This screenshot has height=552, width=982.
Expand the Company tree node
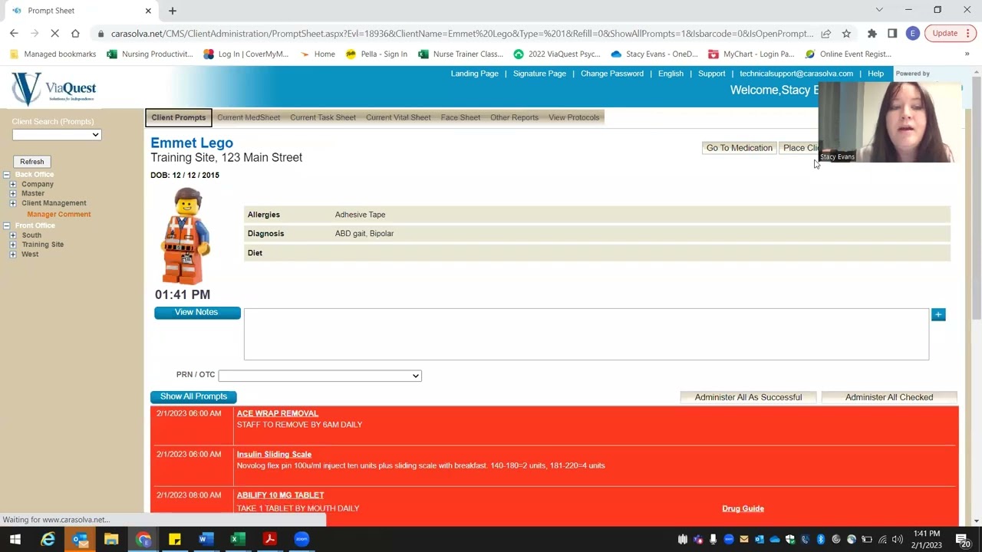point(13,184)
